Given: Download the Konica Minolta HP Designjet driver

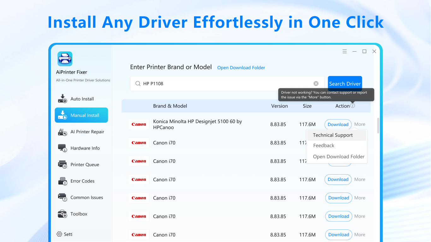Looking at the screenshot, I should [338, 124].
